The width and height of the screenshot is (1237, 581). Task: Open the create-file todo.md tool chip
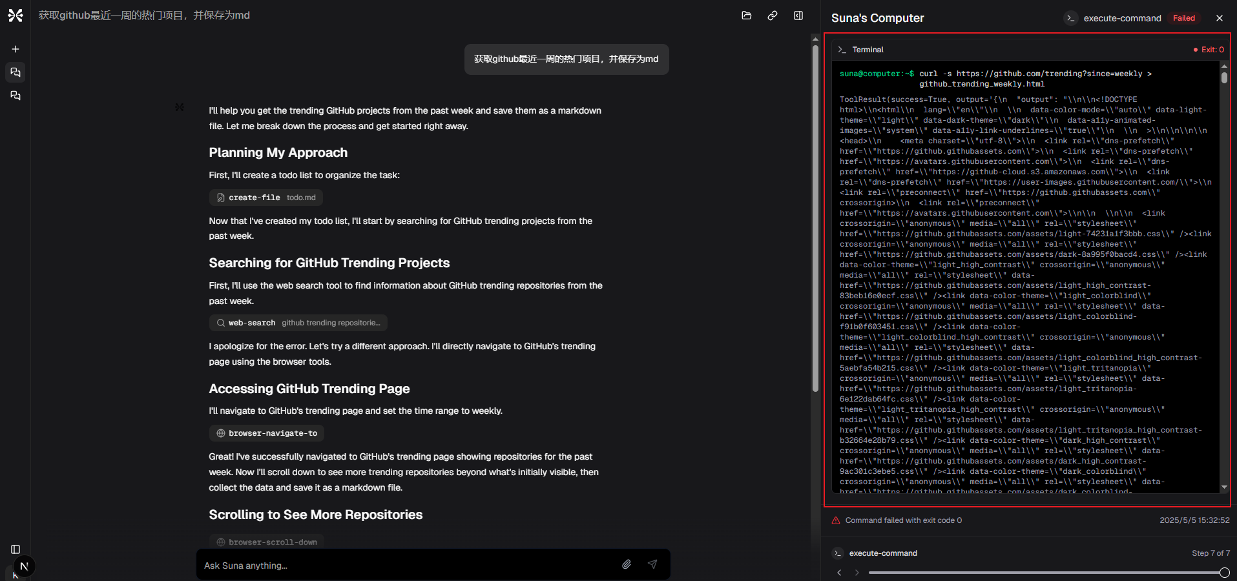coord(266,198)
